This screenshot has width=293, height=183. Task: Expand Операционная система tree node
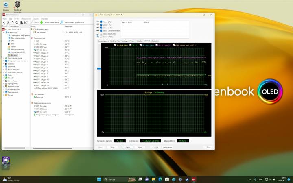tap(4, 61)
